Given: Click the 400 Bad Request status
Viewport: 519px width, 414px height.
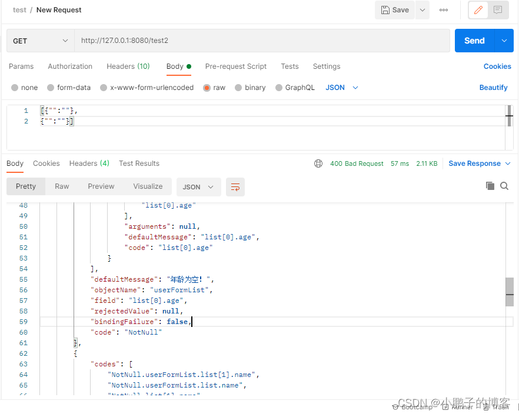Looking at the screenshot, I should (x=357, y=163).
